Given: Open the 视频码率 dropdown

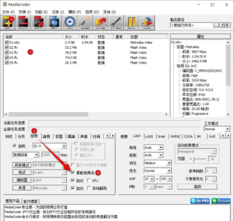Looking at the screenshot, I should (x=26, y=155).
